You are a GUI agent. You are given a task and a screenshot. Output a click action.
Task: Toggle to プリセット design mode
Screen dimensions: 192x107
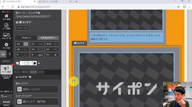pyautogui.click(x=26, y=38)
